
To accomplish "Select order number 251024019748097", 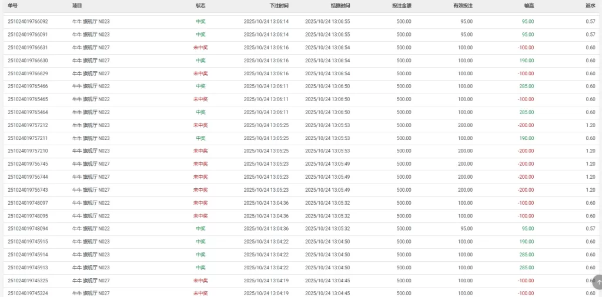I will tap(28, 203).
